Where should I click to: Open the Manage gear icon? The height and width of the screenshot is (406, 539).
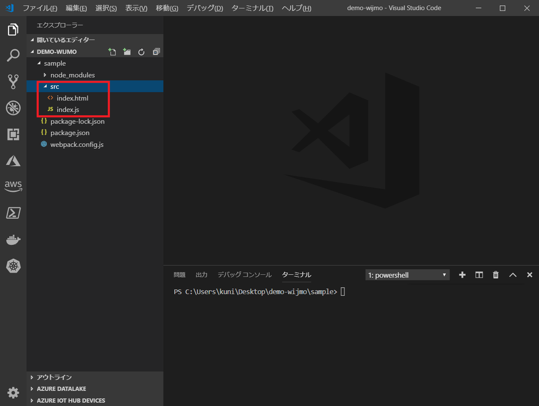(x=13, y=392)
